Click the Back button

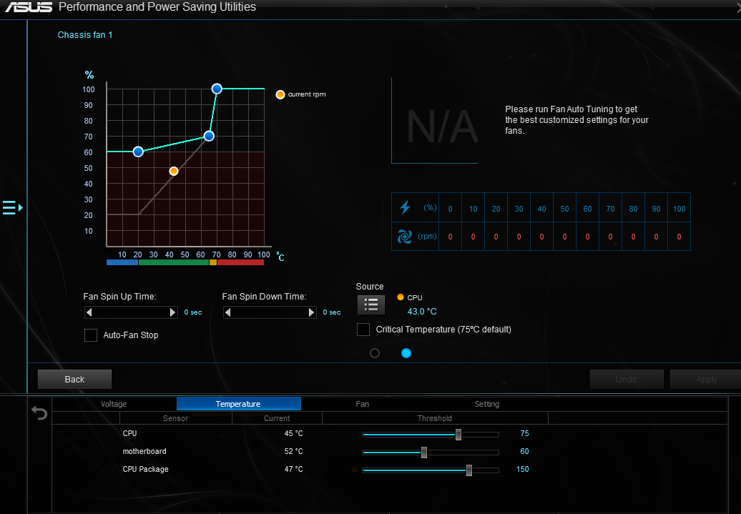(74, 380)
